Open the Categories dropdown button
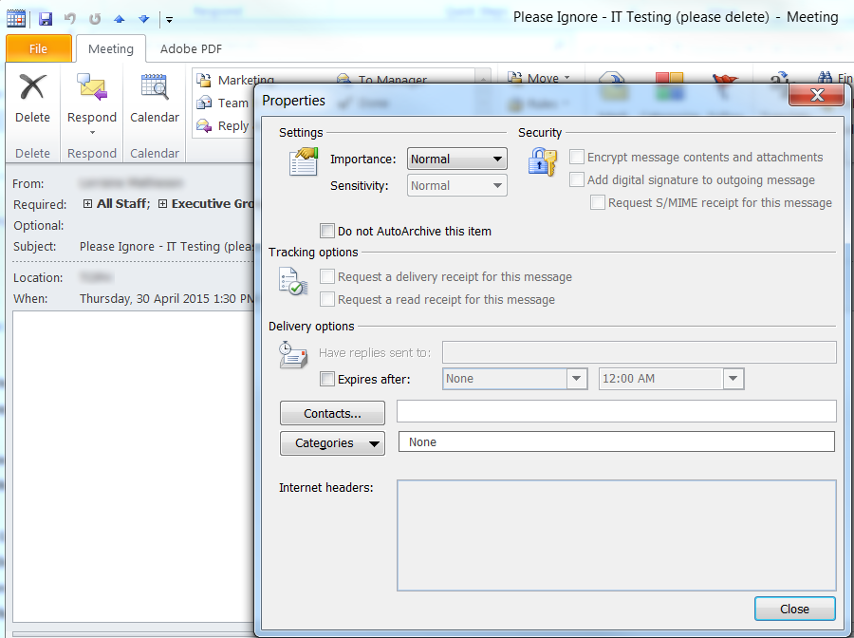Viewport: 854px width, 638px height. (x=332, y=443)
